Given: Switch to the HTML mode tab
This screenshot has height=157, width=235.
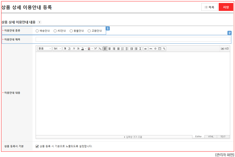Looking at the screenshot, I should tap(211, 137).
